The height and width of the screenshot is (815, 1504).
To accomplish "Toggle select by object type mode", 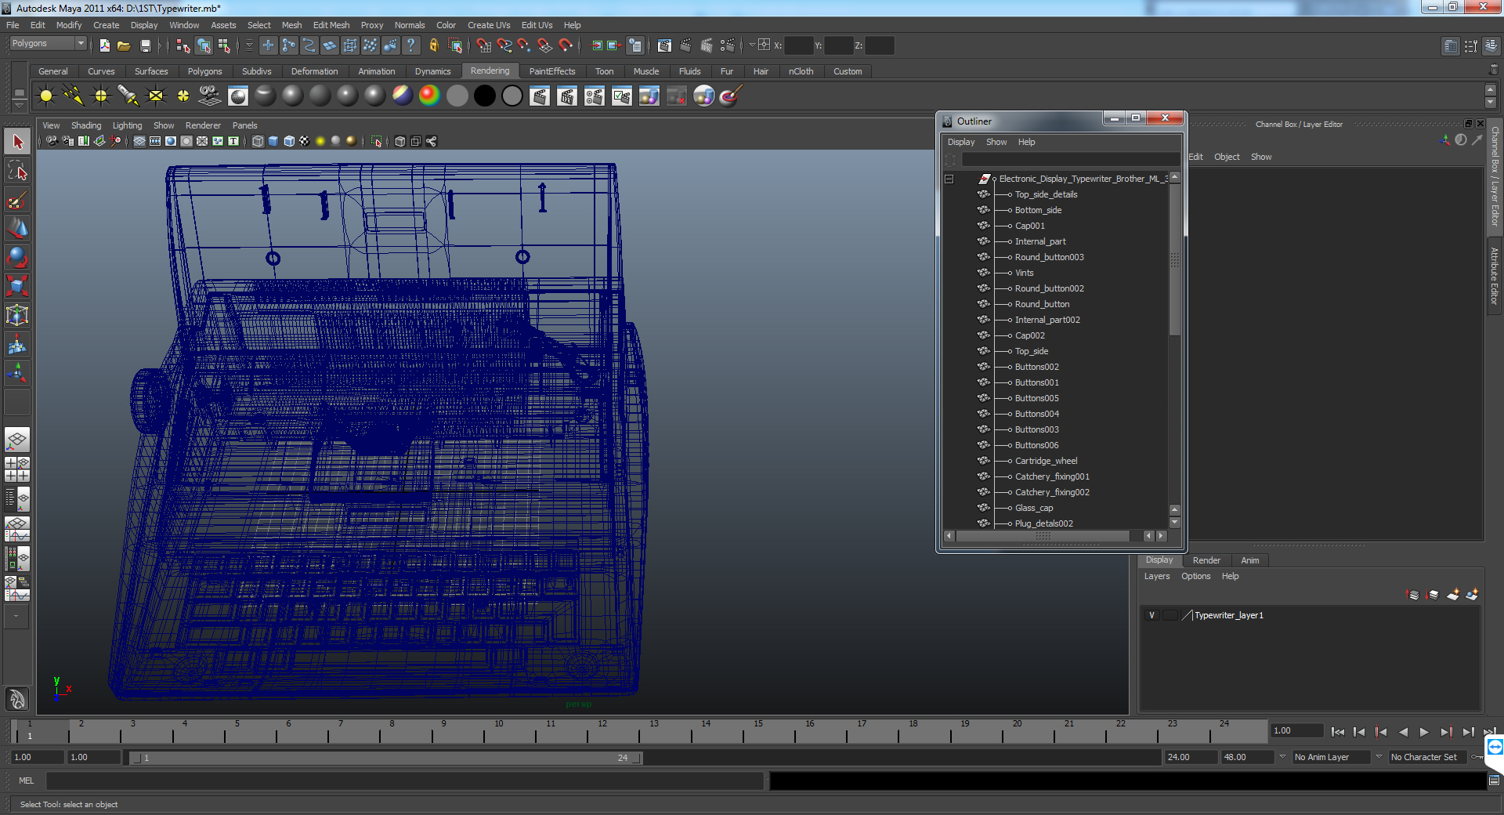I will [x=204, y=45].
